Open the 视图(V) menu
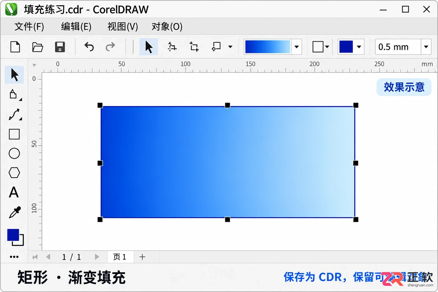The width and height of the screenshot is (438, 292). click(123, 26)
